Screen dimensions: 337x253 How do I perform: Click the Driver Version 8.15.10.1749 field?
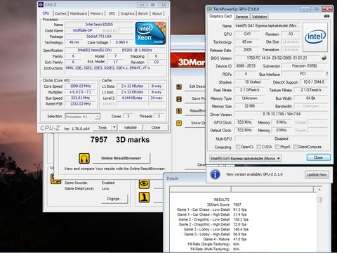[282, 114]
